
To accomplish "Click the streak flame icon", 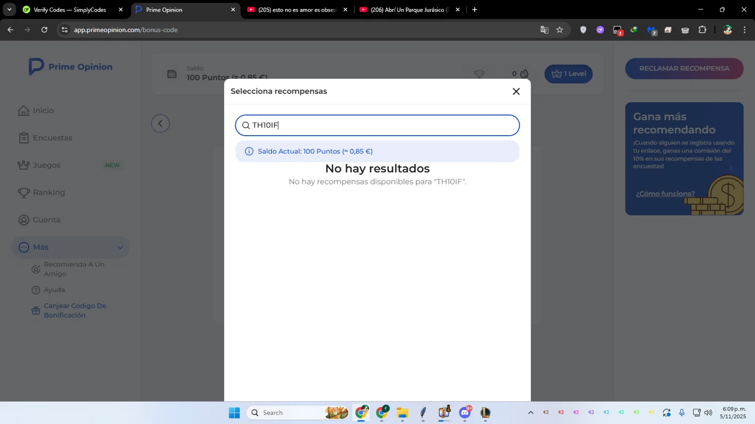I will pos(524,74).
